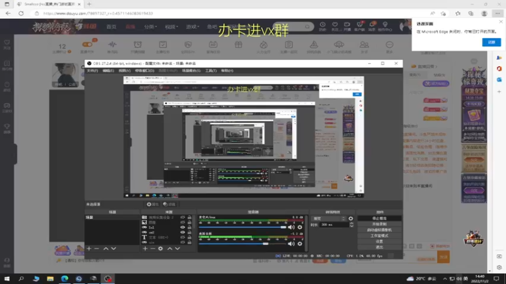Open the OBS Scene Collection menu

pos(191,71)
